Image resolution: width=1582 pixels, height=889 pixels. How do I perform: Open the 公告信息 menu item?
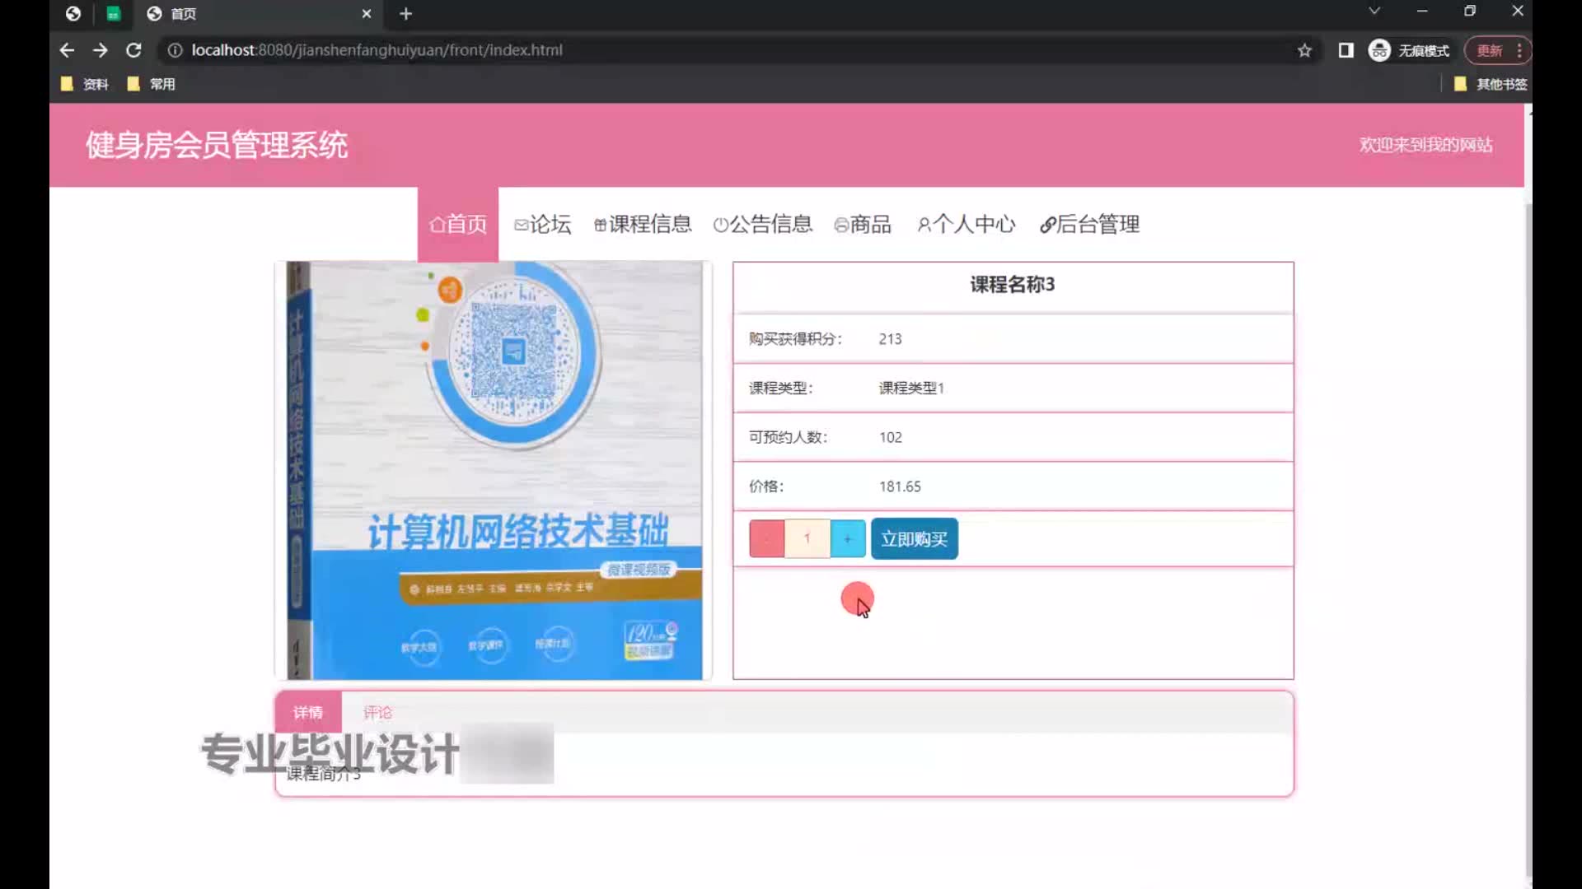pyautogui.click(x=763, y=224)
